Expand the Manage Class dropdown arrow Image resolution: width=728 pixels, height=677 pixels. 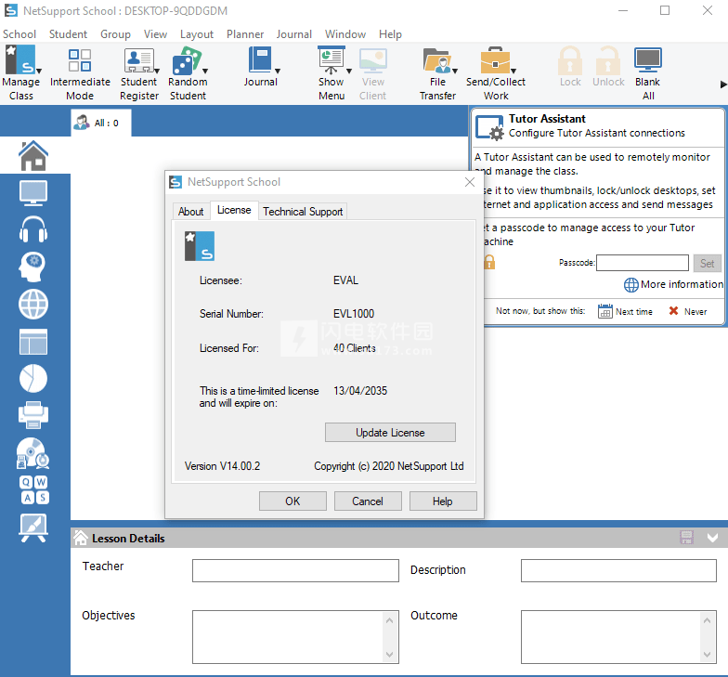39,71
